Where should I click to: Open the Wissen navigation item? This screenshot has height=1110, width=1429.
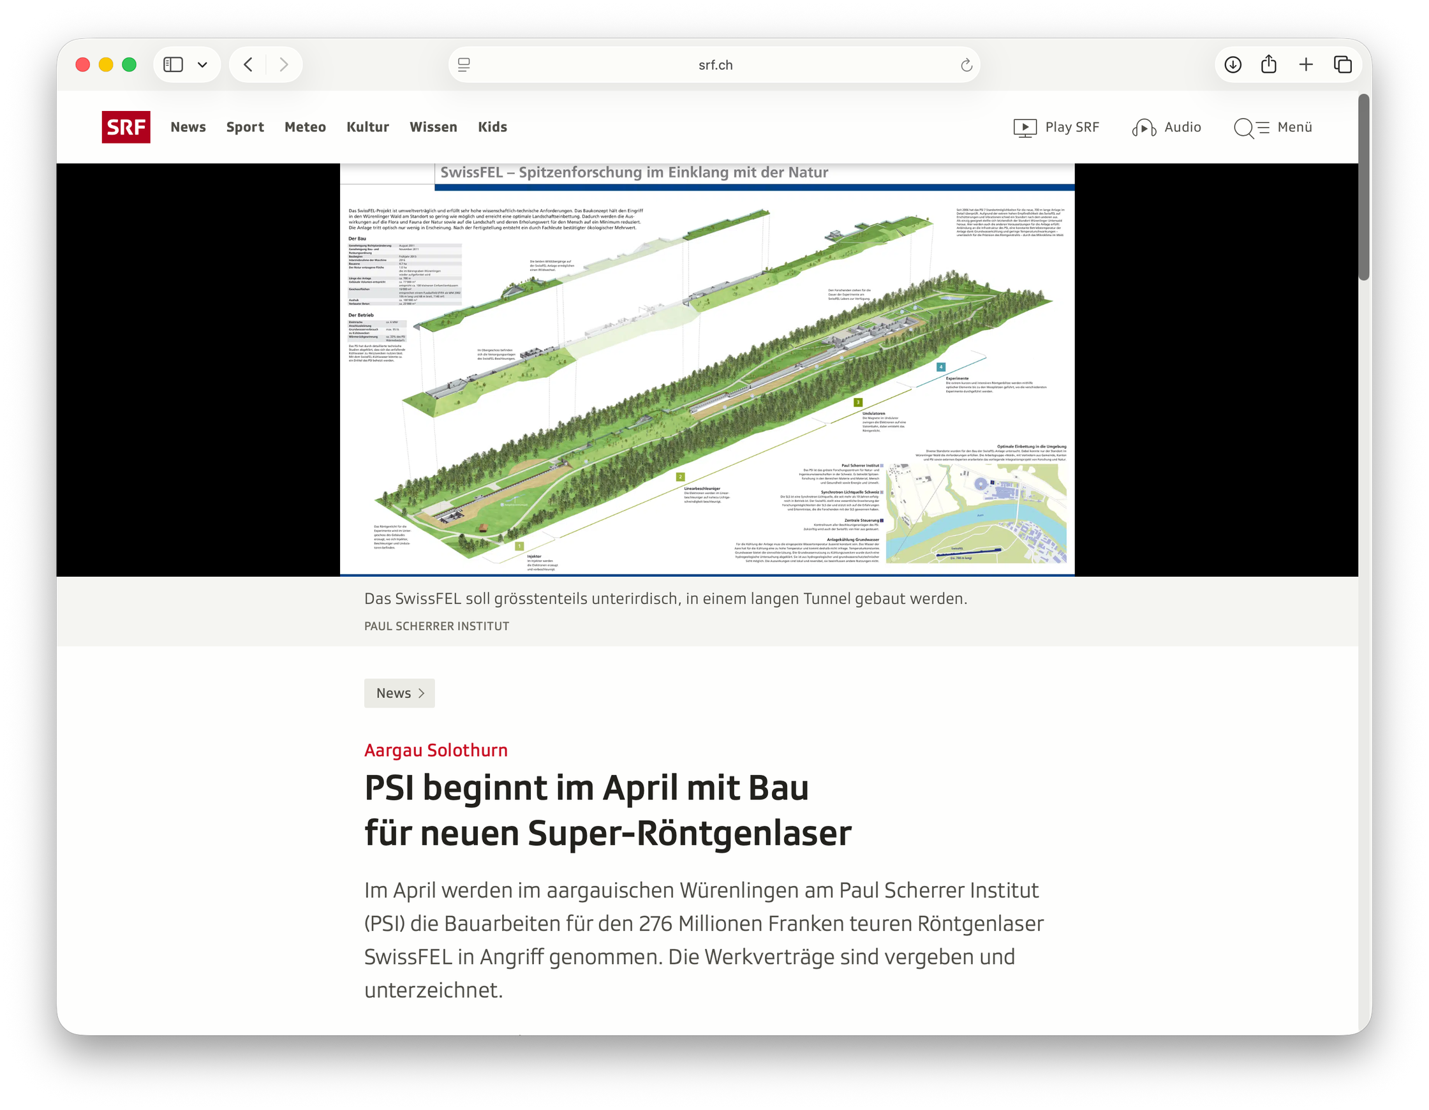[433, 127]
